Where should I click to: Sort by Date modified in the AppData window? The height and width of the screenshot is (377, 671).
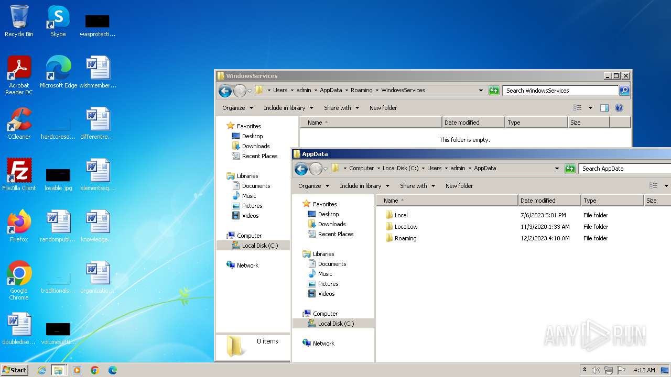[549, 201]
